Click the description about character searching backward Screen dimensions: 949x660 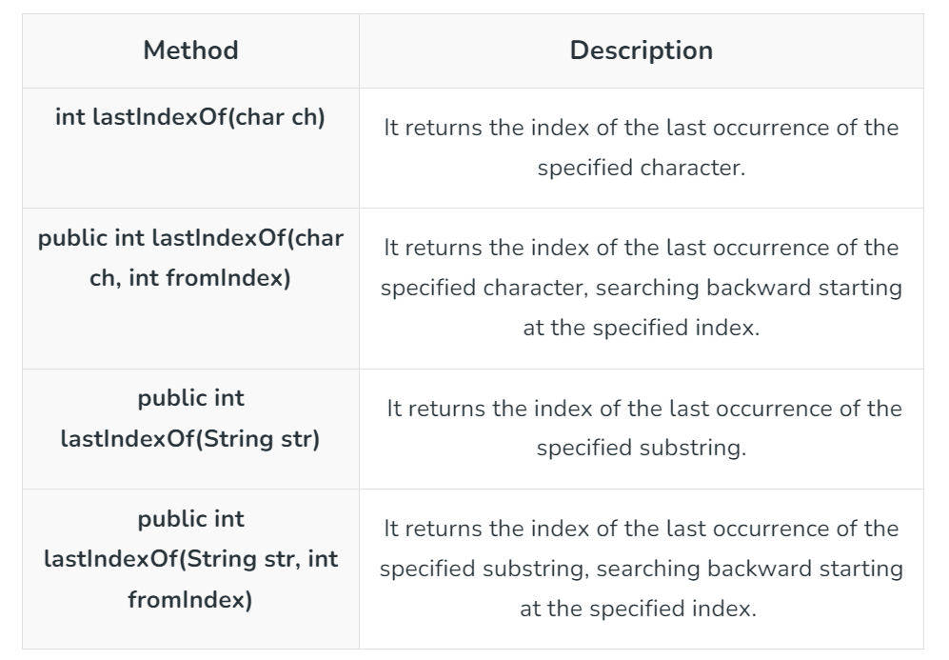(x=642, y=289)
